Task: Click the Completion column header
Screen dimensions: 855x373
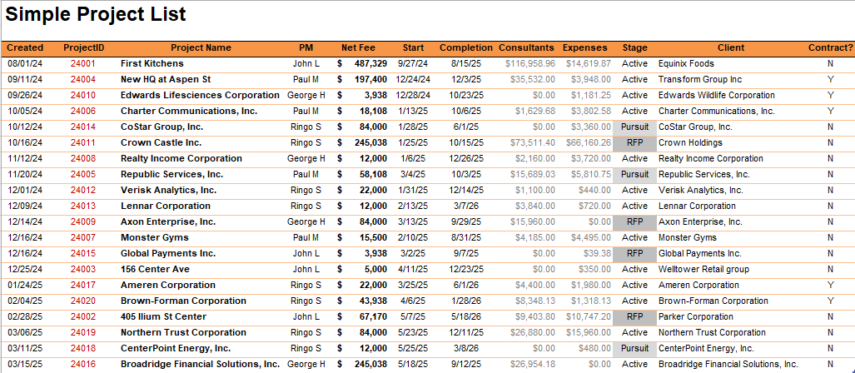Action: pyautogui.click(x=466, y=48)
